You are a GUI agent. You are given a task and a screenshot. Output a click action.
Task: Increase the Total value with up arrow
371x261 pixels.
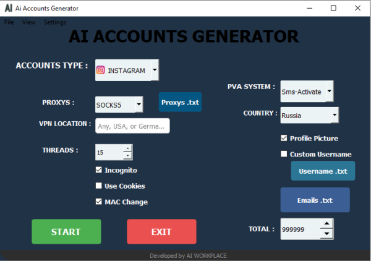point(326,223)
